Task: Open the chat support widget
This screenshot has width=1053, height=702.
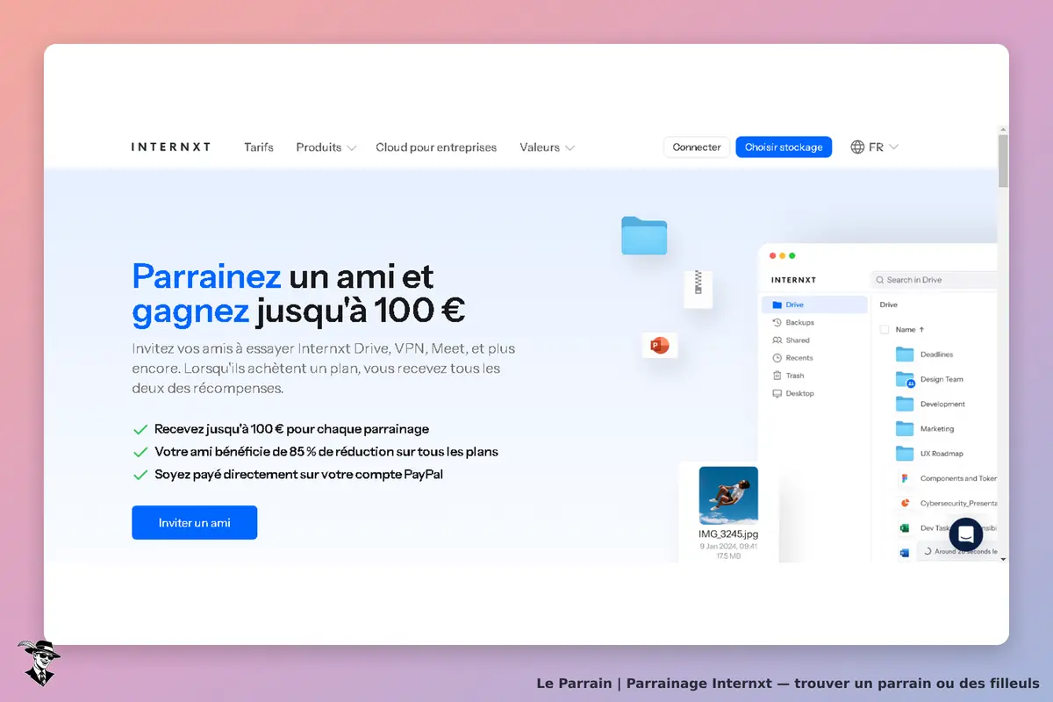Action: tap(966, 534)
